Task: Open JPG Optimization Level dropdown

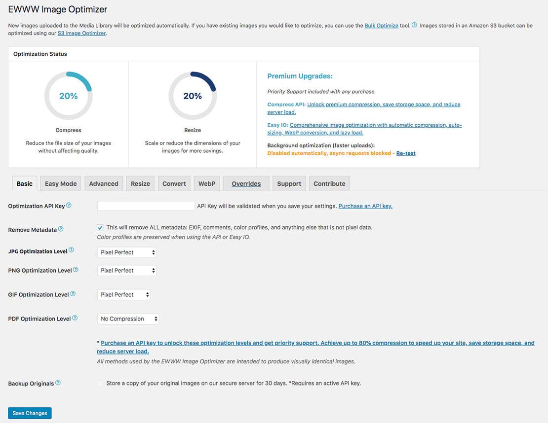Action: coord(127,252)
